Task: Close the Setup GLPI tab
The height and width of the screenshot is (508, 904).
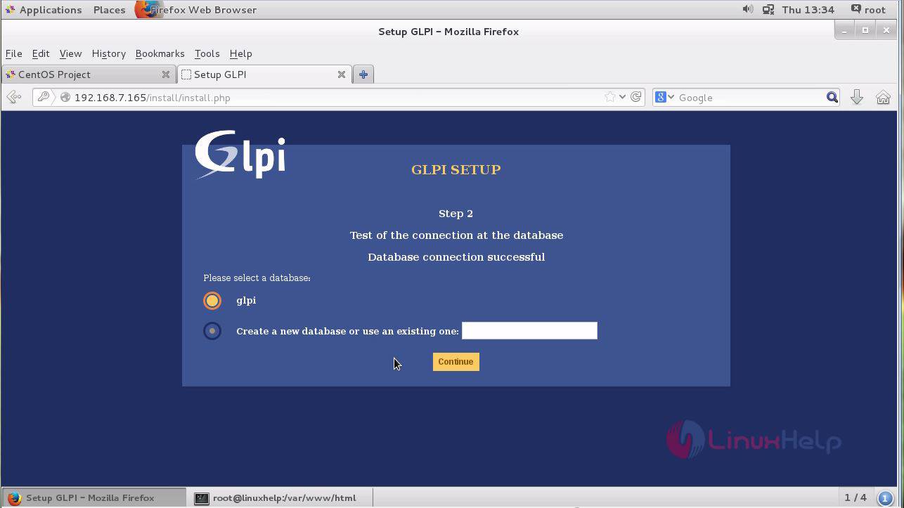Action: (x=342, y=74)
